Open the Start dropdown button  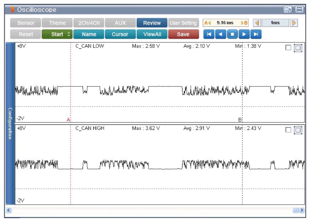(57, 34)
